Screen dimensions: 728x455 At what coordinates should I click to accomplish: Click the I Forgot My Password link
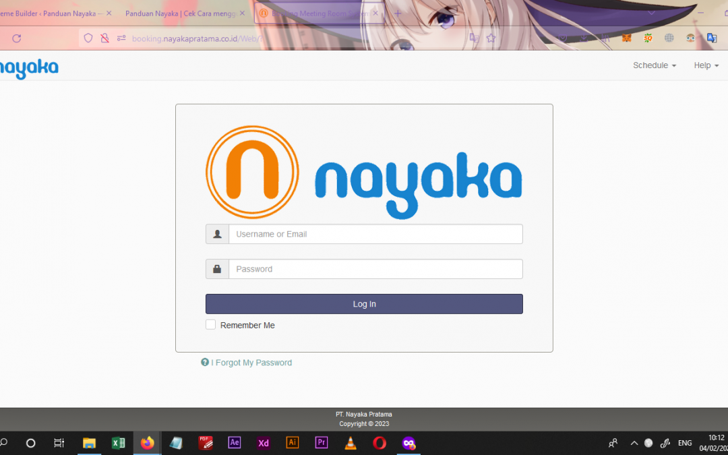pos(251,363)
